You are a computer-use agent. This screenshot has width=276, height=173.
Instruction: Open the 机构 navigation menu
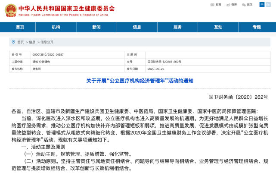coord(56,27)
